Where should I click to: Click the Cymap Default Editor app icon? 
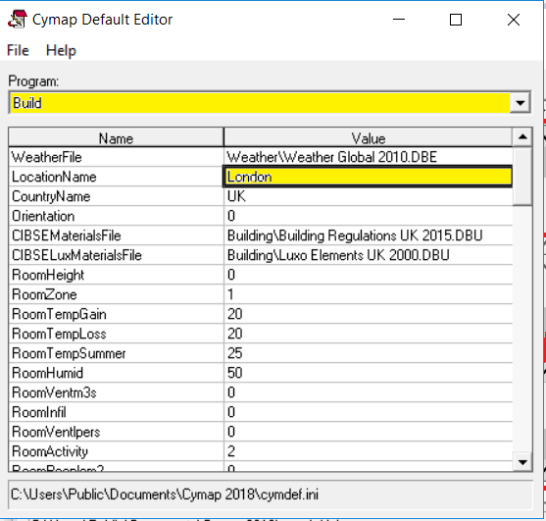[18, 20]
